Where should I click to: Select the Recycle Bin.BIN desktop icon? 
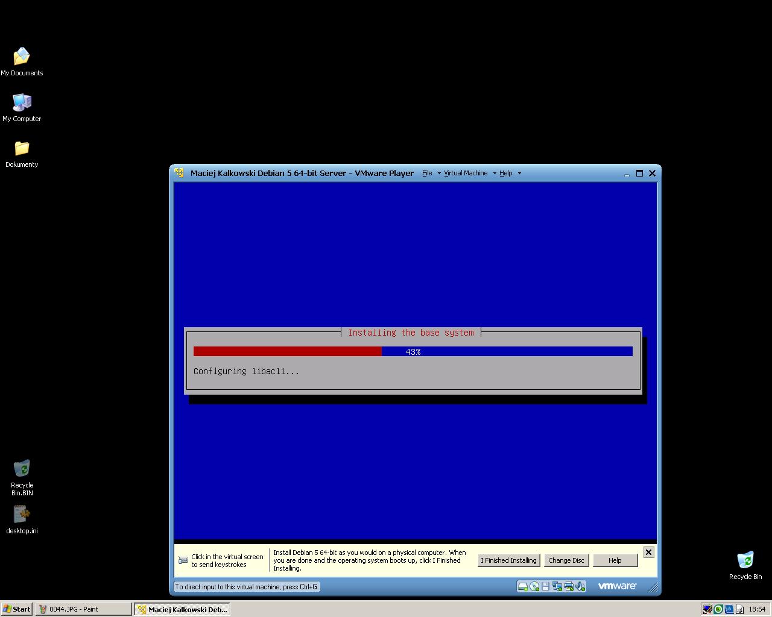[x=22, y=478]
